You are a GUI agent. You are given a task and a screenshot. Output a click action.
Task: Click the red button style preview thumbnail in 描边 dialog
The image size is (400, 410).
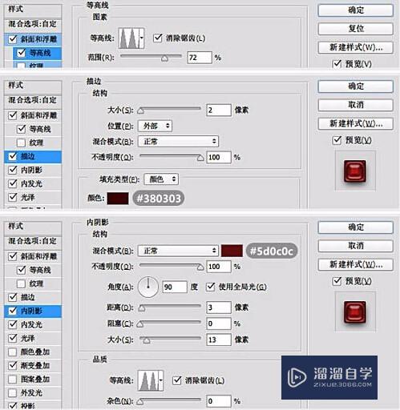point(355,171)
